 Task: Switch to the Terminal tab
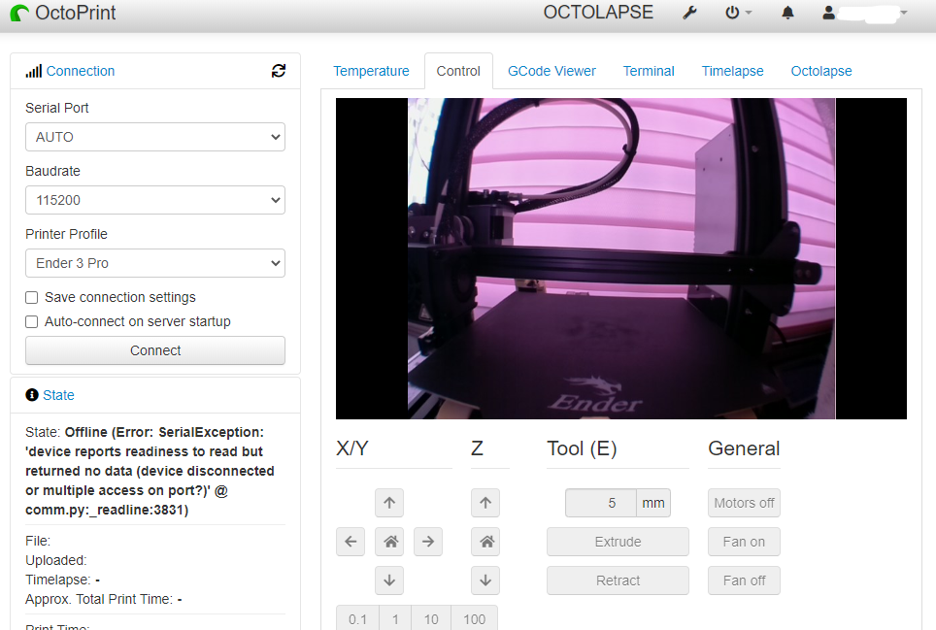[649, 71]
